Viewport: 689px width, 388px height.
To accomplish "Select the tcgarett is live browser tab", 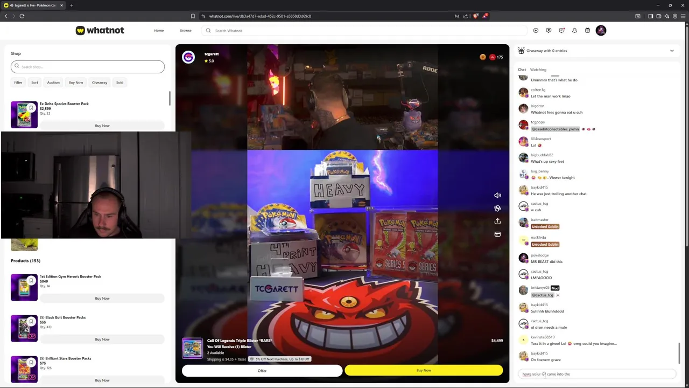I will [x=33, y=5].
